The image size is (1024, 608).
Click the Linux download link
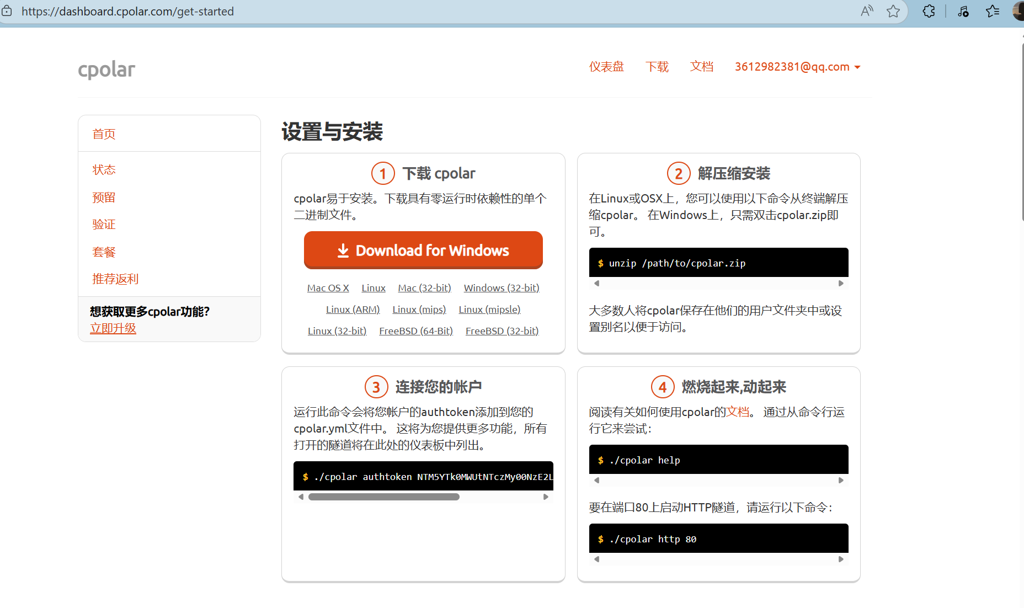coord(374,288)
